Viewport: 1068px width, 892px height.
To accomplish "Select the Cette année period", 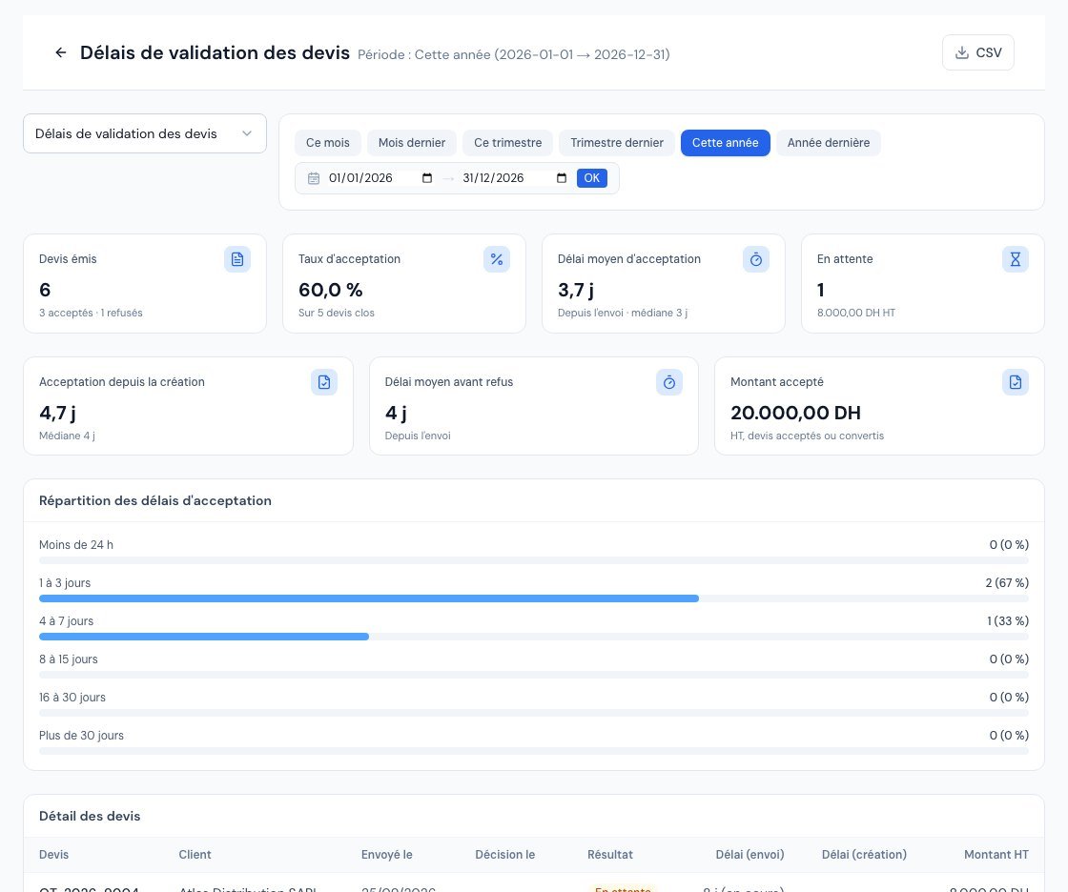I will coord(726,143).
